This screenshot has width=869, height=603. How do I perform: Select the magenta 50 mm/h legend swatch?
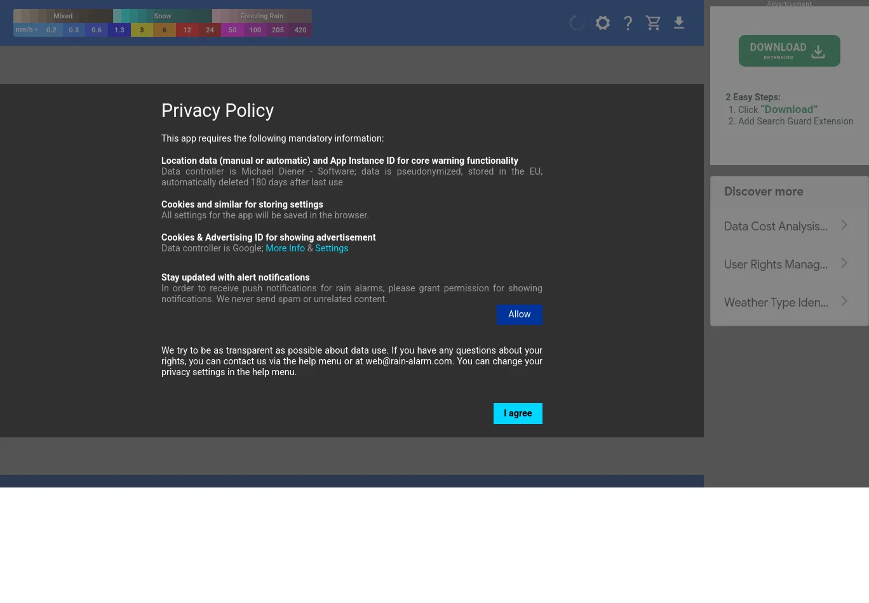click(232, 30)
